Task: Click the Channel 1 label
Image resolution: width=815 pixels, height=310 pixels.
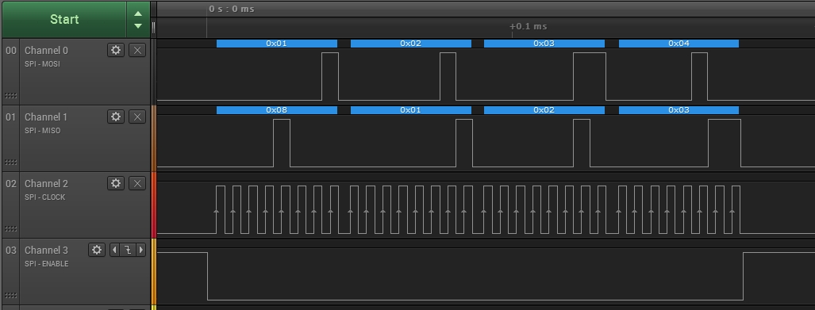Action: pyautogui.click(x=46, y=117)
